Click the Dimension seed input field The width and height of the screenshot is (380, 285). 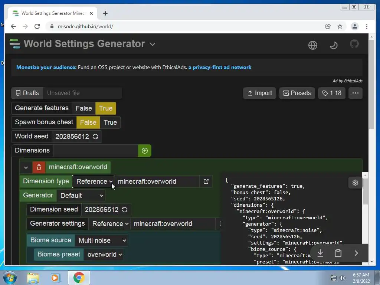tap(100, 210)
